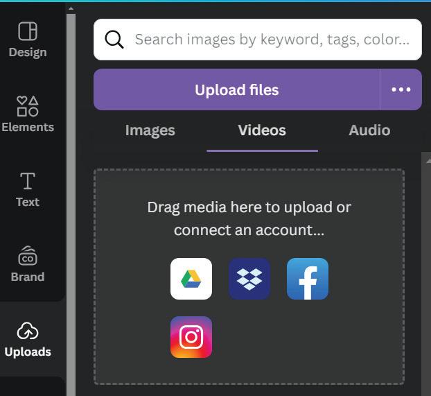Connect Dropbox account
Image resolution: width=431 pixels, height=396 pixels.
(249, 279)
